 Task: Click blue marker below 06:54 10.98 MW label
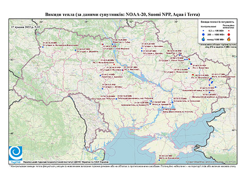[180, 55]
